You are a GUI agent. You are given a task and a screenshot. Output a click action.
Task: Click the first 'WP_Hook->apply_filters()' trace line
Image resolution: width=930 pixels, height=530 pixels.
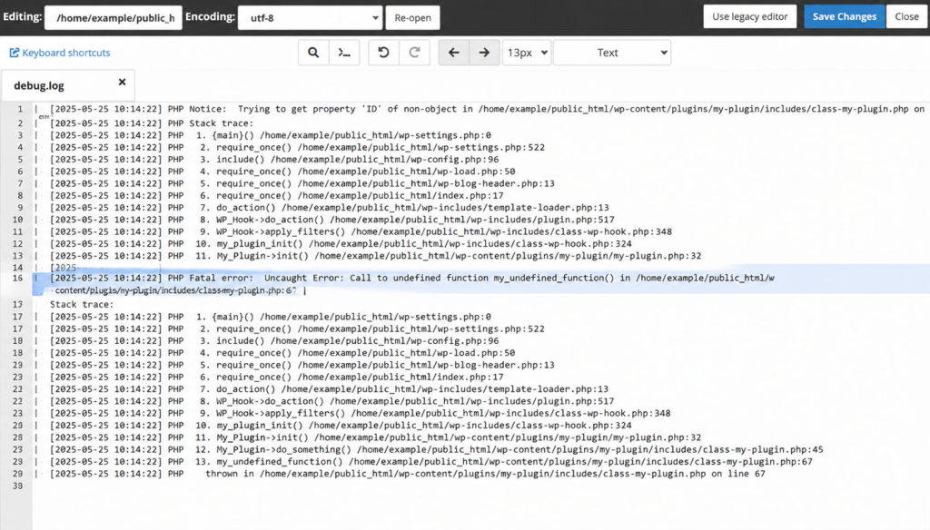[x=361, y=231]
